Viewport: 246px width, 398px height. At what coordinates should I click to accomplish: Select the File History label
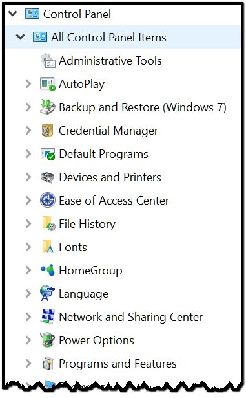tap(87, 224)
